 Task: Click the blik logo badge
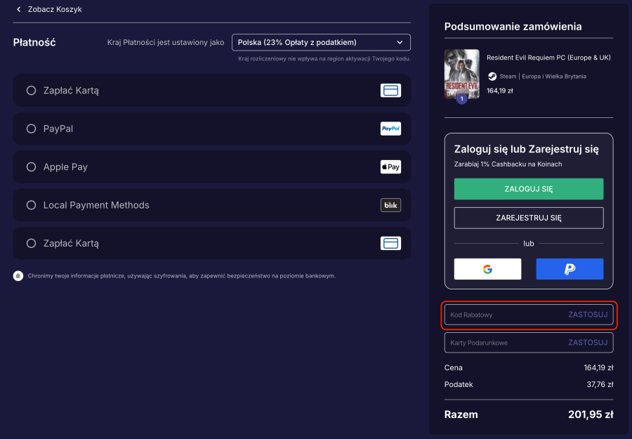coord(390,205)
